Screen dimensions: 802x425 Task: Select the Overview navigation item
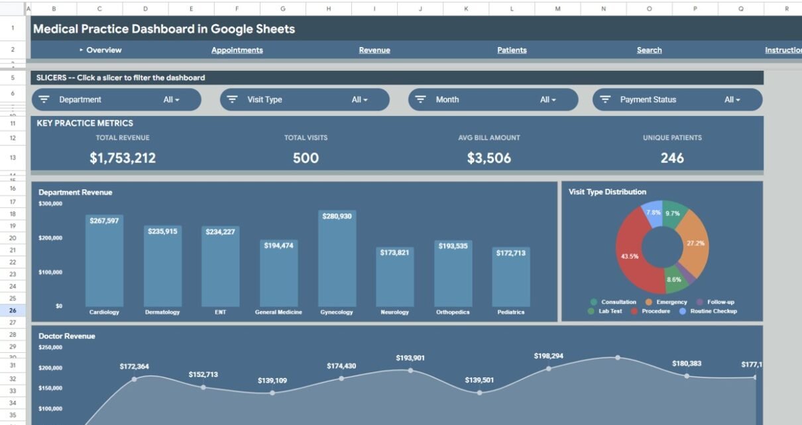(103, 50)
